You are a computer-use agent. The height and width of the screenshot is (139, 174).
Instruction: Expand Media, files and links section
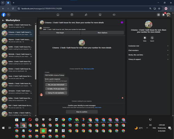coord(148,55)
